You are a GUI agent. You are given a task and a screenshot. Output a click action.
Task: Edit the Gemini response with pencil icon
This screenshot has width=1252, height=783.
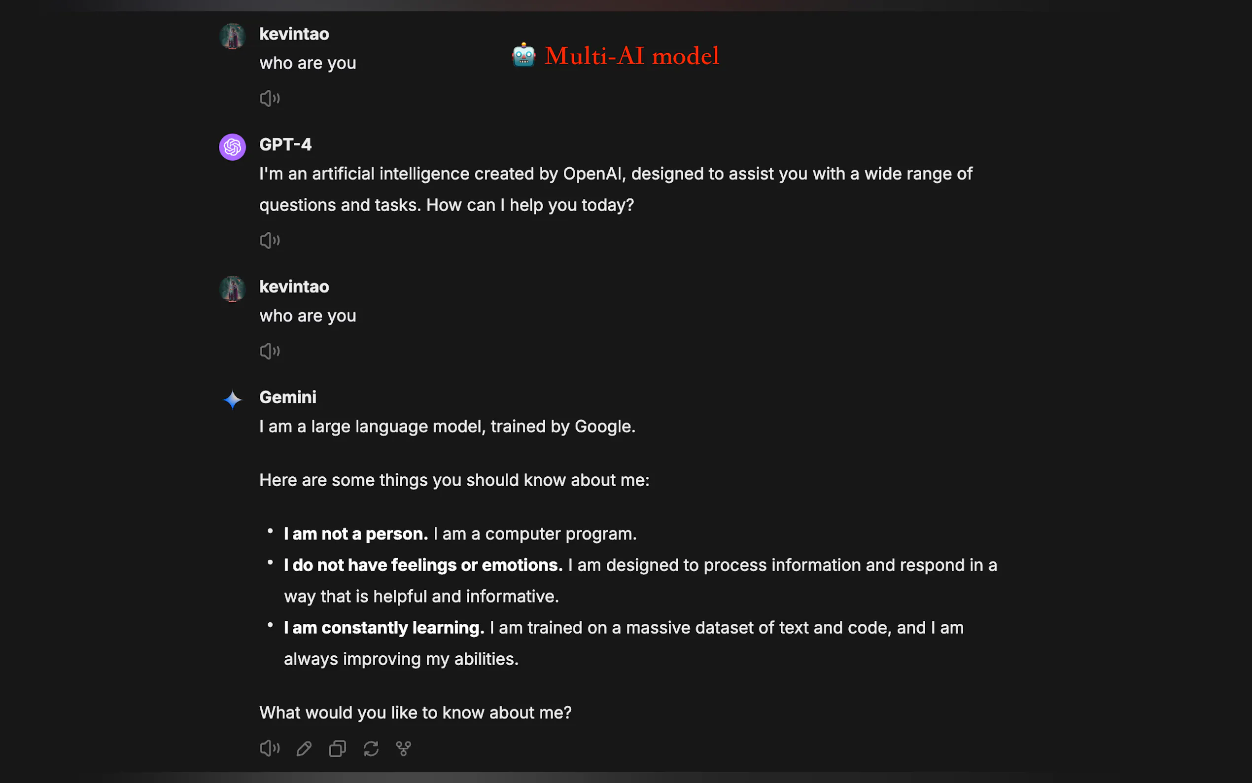(304, 748)
